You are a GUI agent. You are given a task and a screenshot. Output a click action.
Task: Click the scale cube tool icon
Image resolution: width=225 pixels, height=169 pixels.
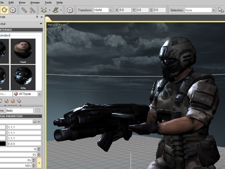tap(13, 10)
